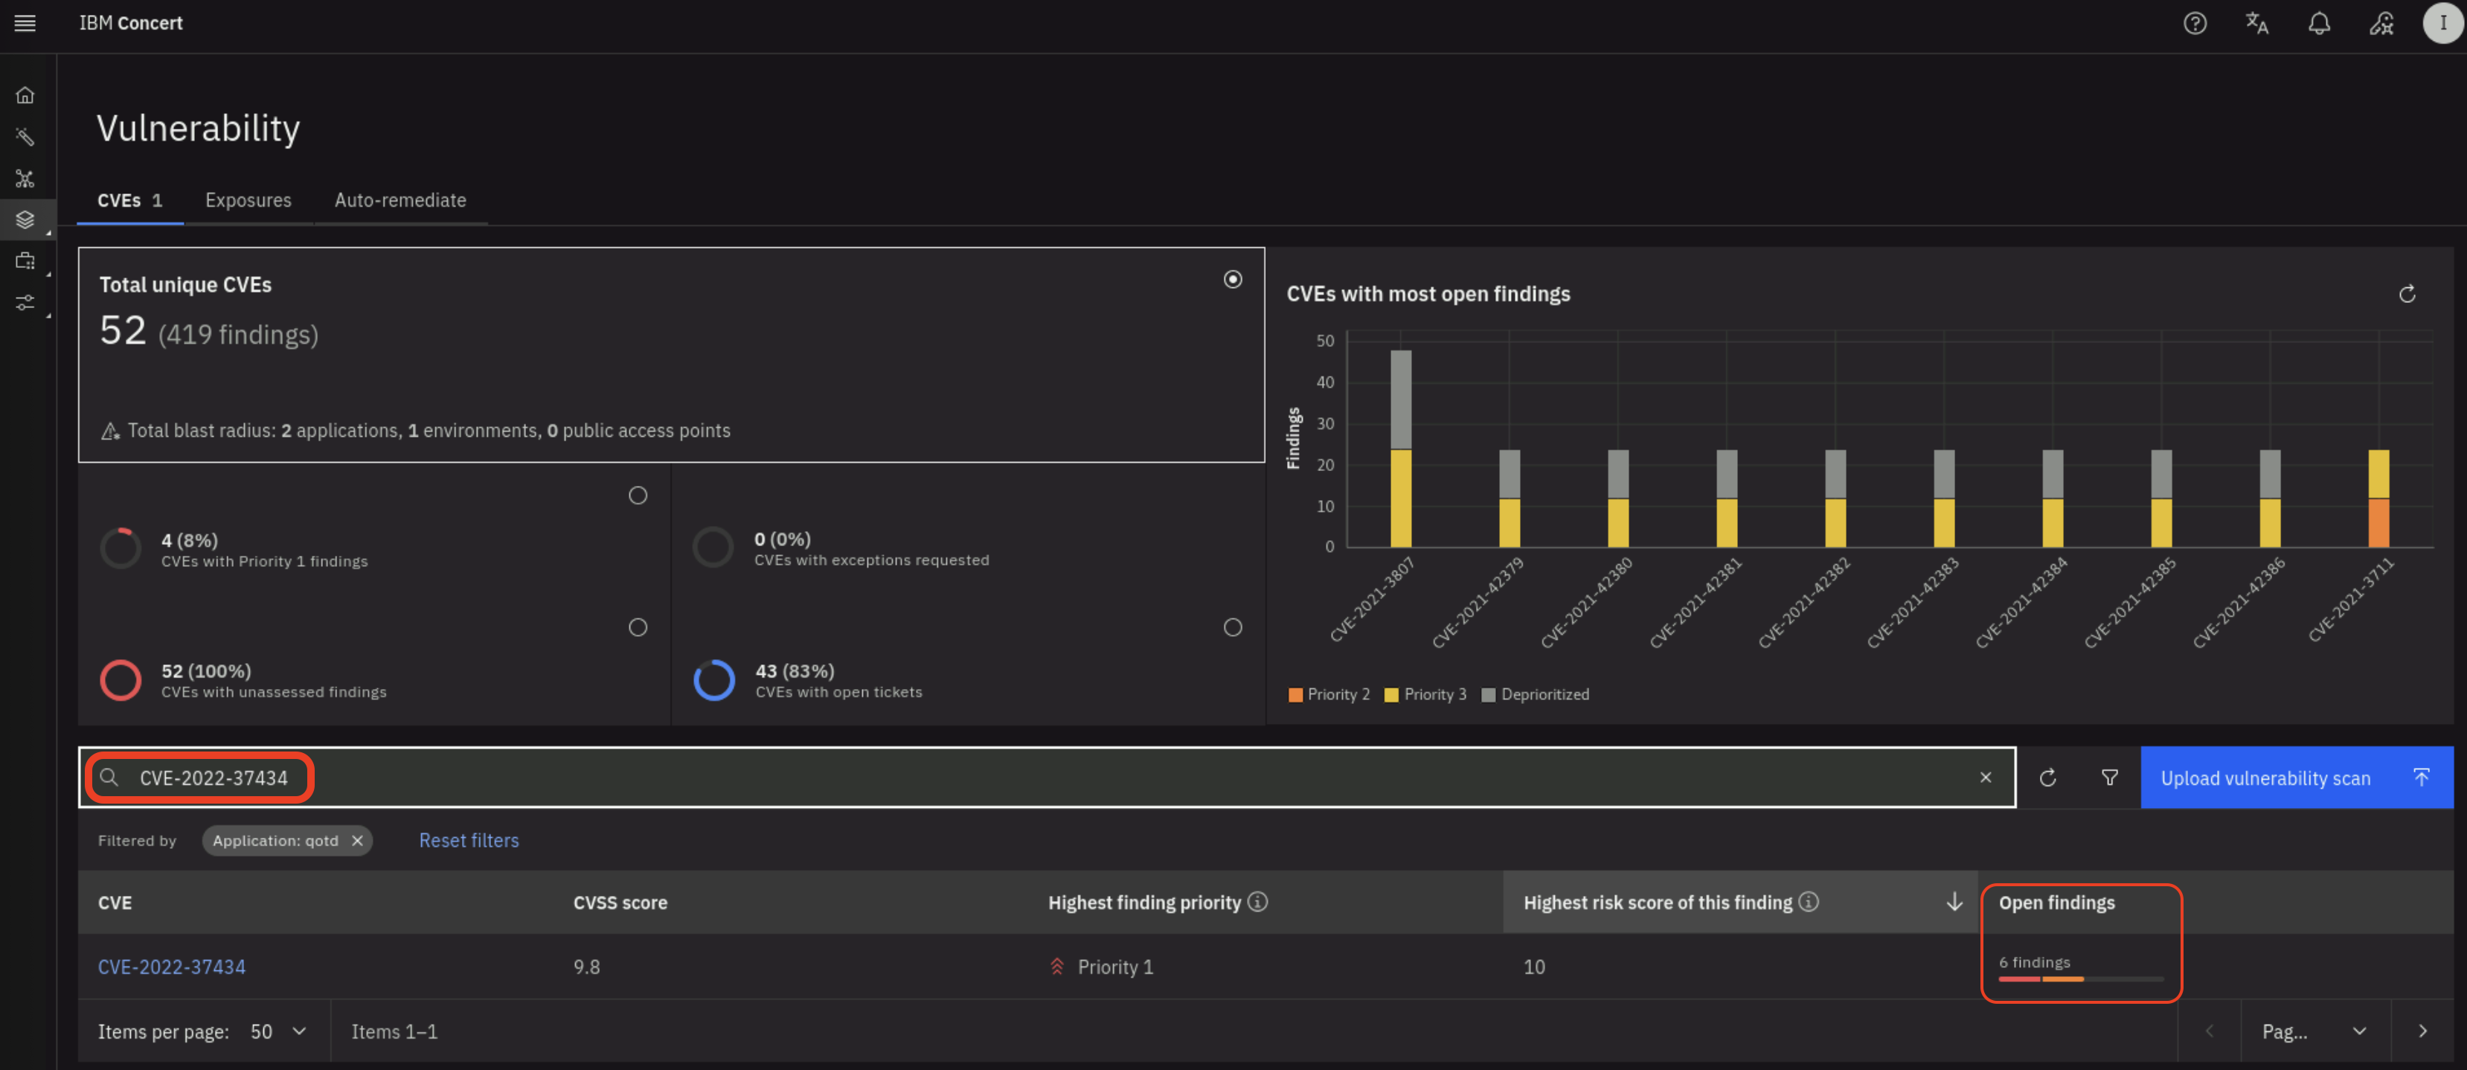Screen dimensions: 2467x1070
Task: Switch to the Exposures tab
Action: tap(248, 200)
